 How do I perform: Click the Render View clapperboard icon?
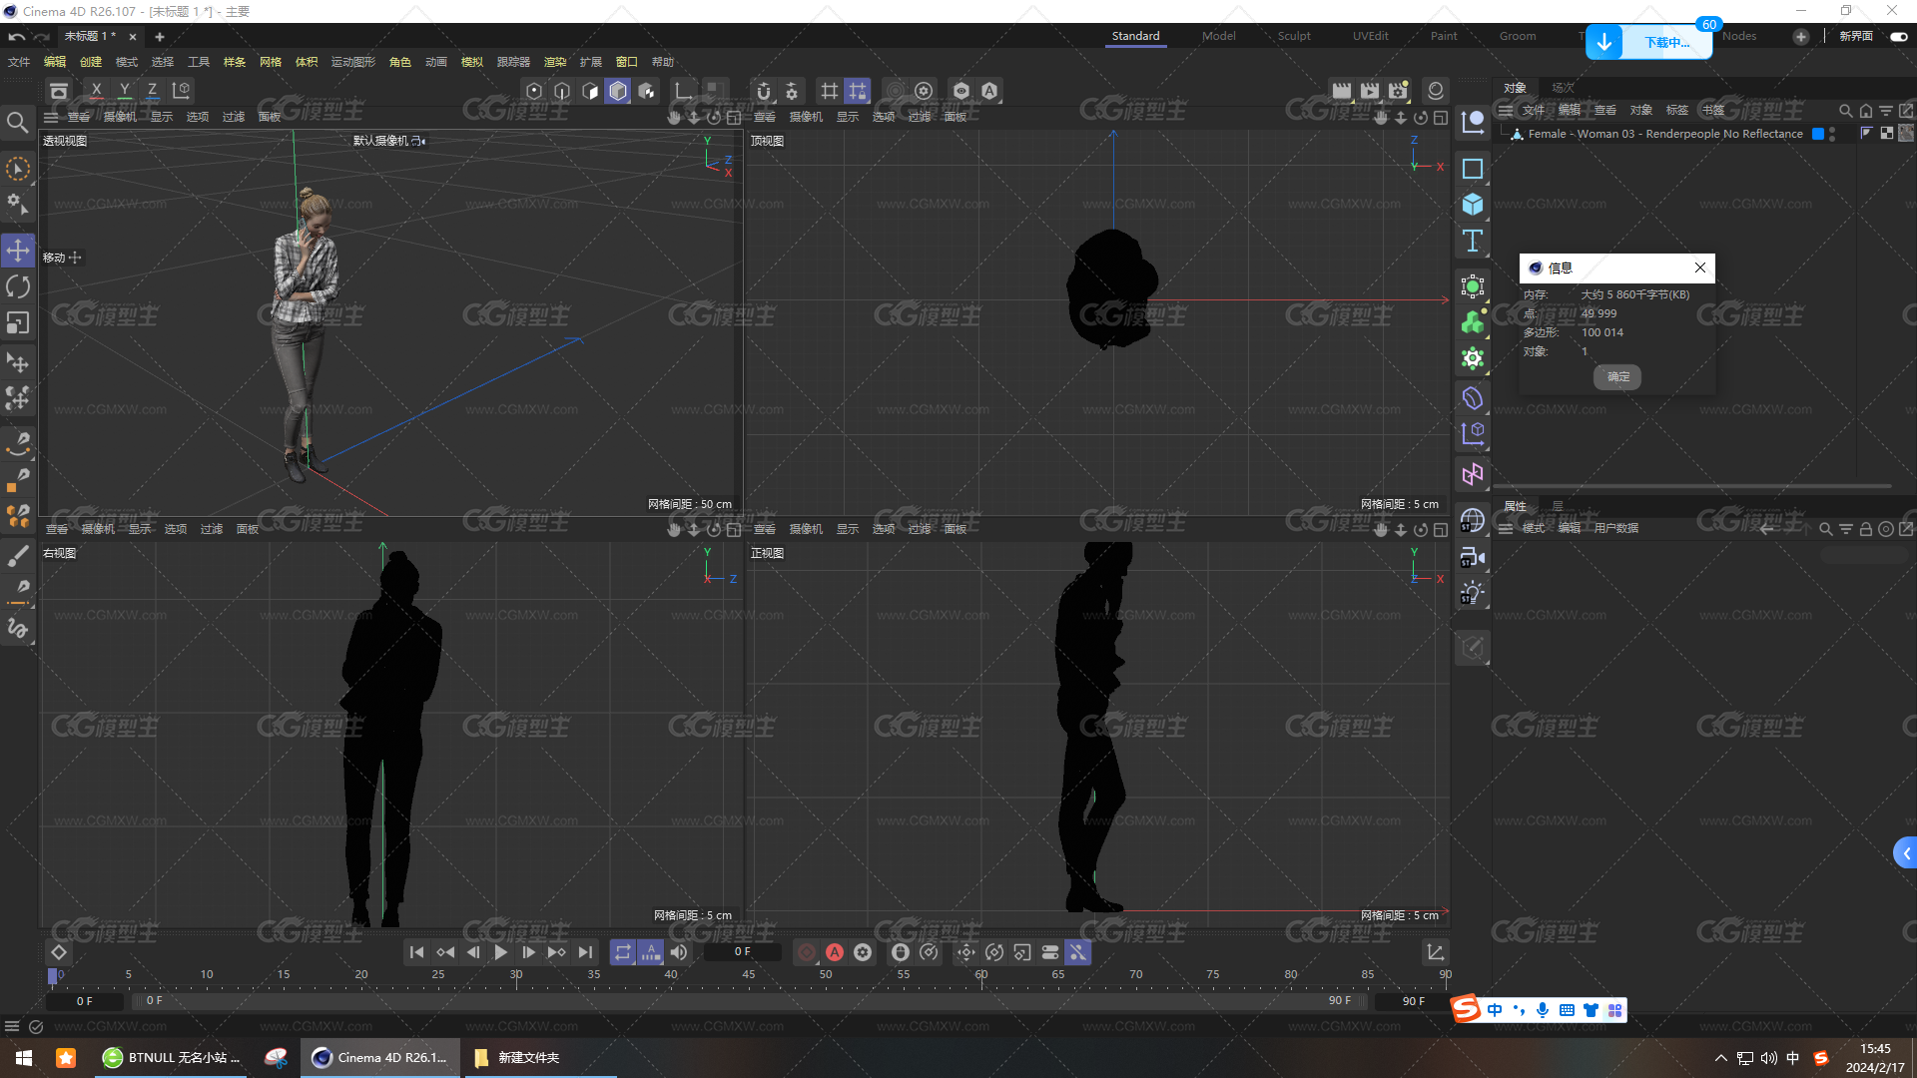tap(1342, 91)
